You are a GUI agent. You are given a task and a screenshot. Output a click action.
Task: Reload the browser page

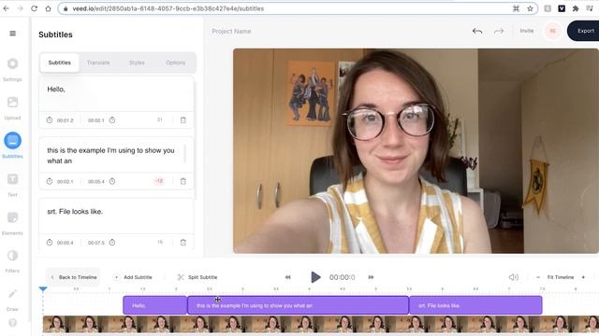tap(34, 8)
